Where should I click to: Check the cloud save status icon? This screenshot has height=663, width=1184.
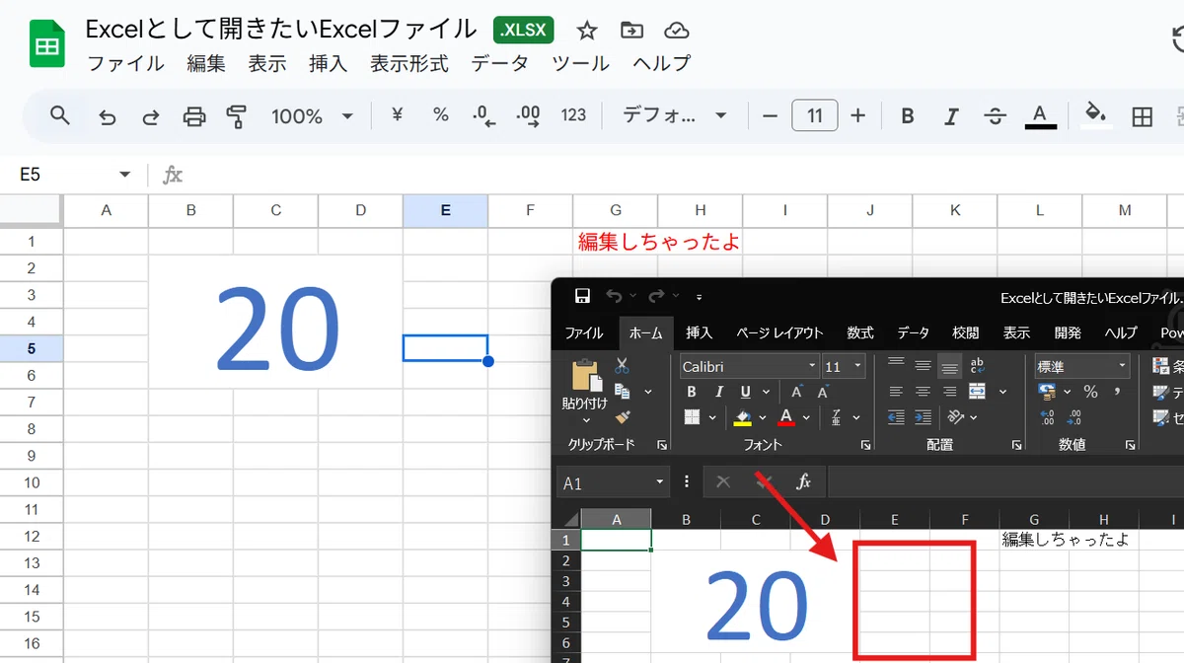point(676,31)
